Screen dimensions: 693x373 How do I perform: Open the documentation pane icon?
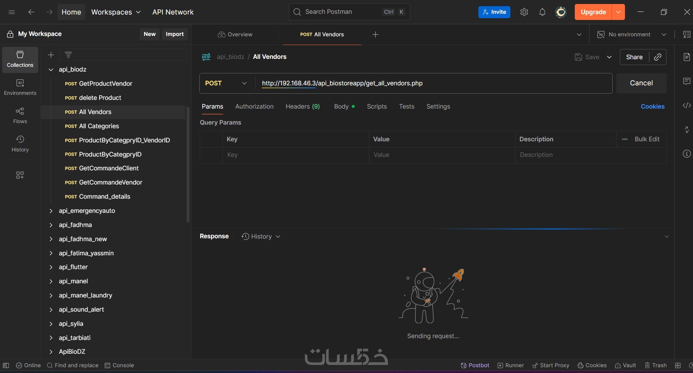click(x=686, y=57)
